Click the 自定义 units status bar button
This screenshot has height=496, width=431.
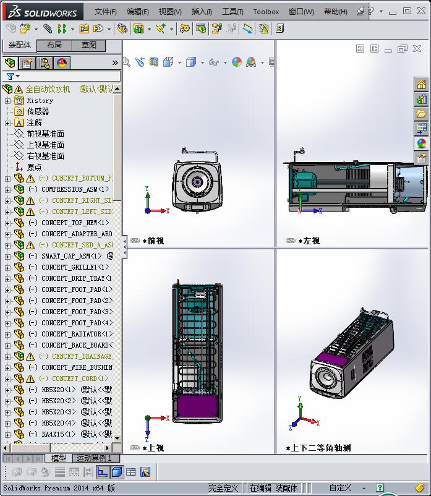click(x=340, y=488)
